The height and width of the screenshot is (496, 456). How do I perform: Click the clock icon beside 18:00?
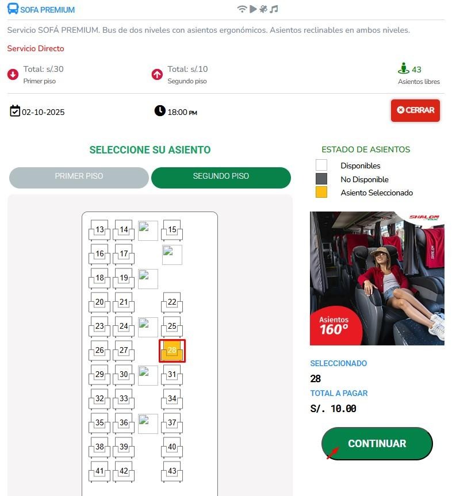pos(160,111)
